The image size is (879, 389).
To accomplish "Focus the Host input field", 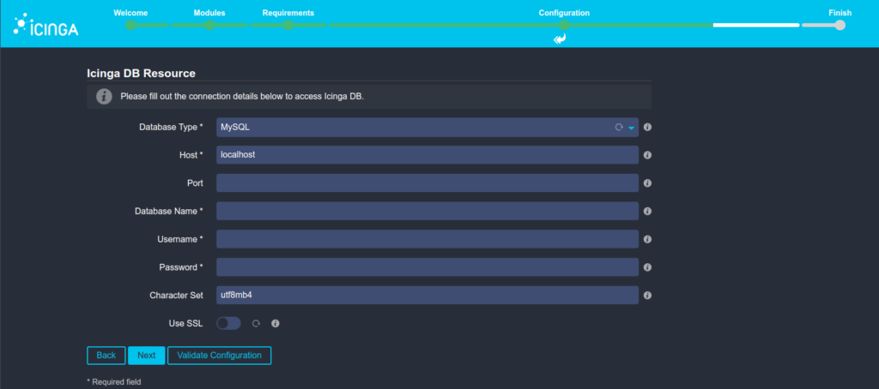I will click(x=427, y=155).
